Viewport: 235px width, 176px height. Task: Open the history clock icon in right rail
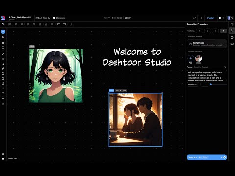click(232, 37)
